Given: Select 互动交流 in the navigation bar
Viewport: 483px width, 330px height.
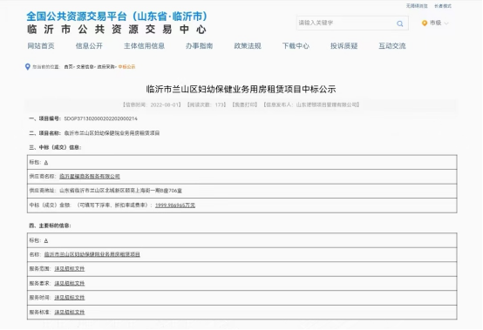Looking at the screenshot, I should pyautogui.click(x=392, y=46).
